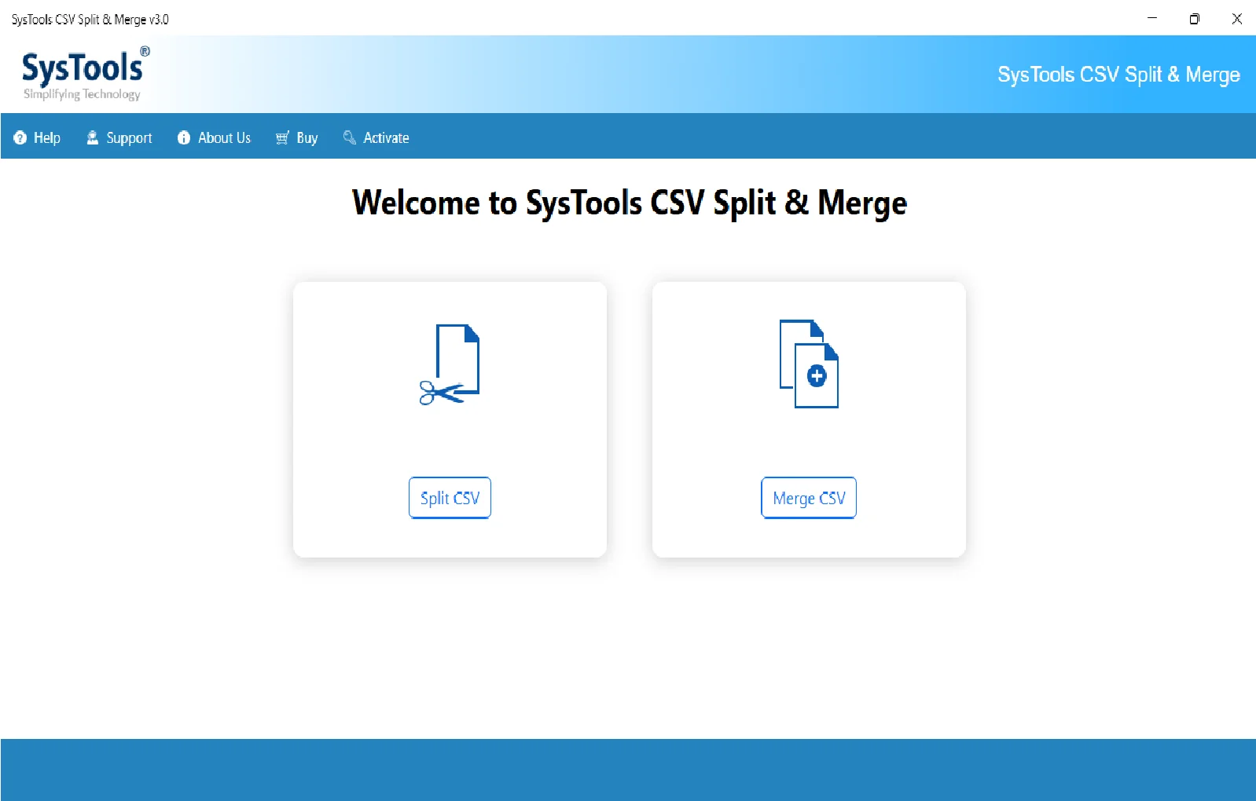Click the About Us info icon
The height and width of the screenshot is (801, 1256).
(184, 138)
